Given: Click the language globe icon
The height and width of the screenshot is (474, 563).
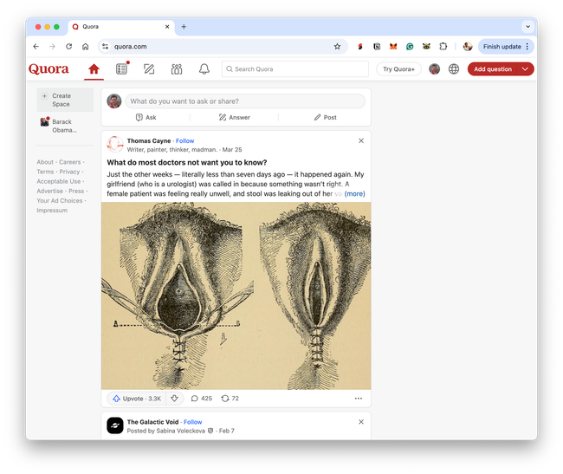Looking at the screenshot, I should click(454, 69).
